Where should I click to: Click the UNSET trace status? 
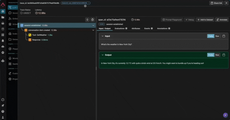click(25, 13)
